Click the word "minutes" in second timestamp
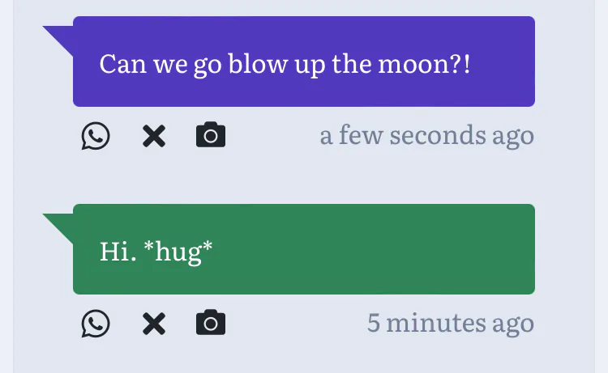Viewport: 608px width, 373px height. [x=435, y=323]
